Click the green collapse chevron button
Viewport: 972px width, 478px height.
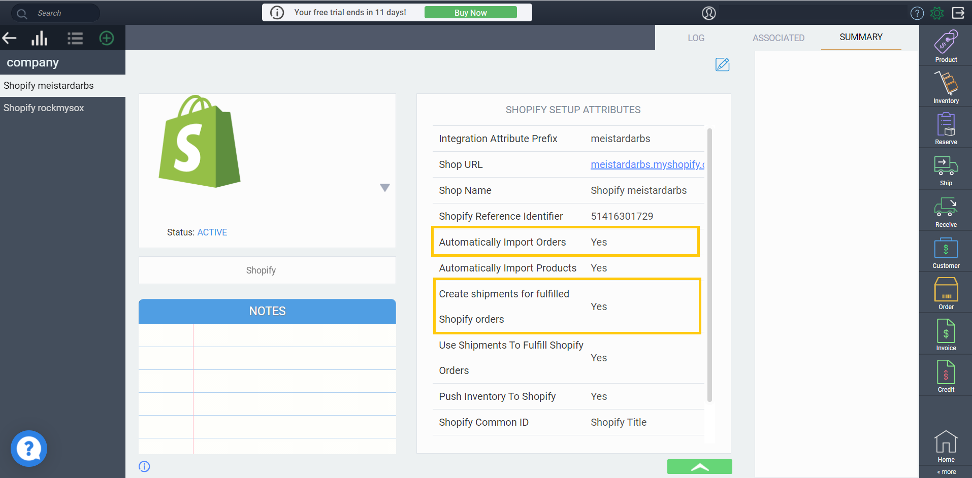699,467
